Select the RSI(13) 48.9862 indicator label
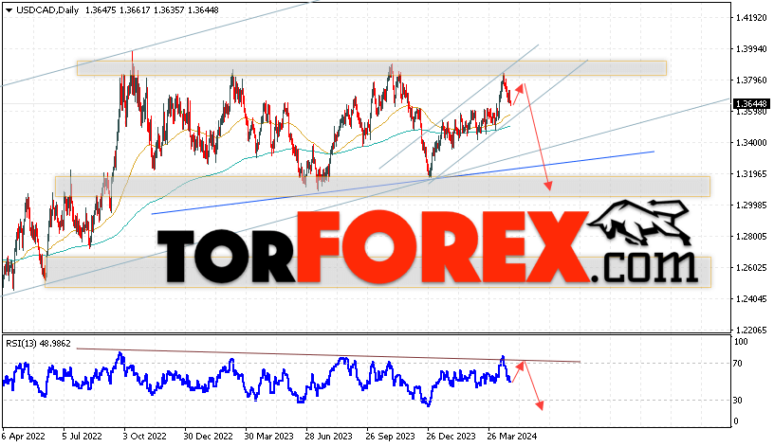 (x=39, y=344)
